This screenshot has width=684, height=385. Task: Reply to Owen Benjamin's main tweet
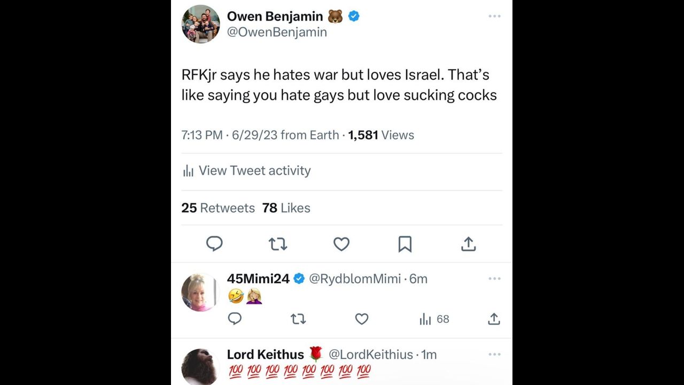point(214,244)
